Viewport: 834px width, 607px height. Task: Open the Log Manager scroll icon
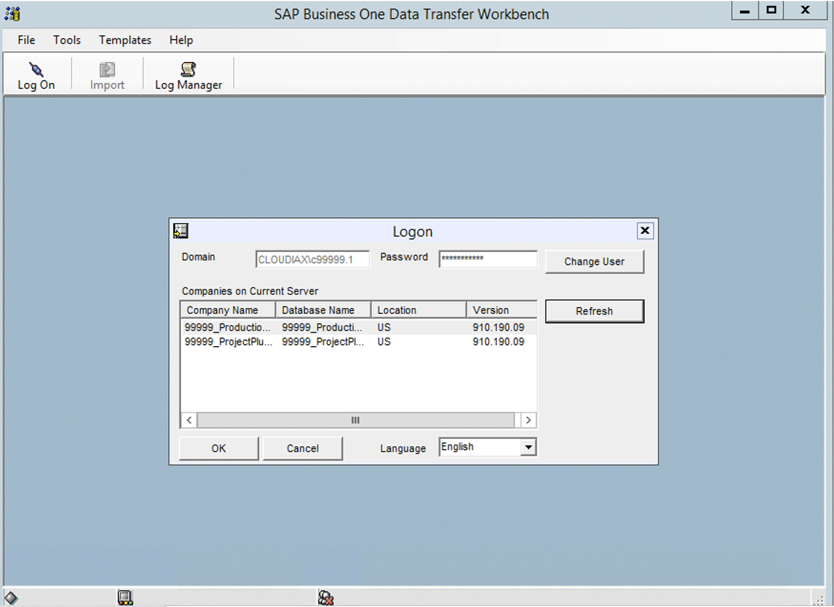click(188, 69)
